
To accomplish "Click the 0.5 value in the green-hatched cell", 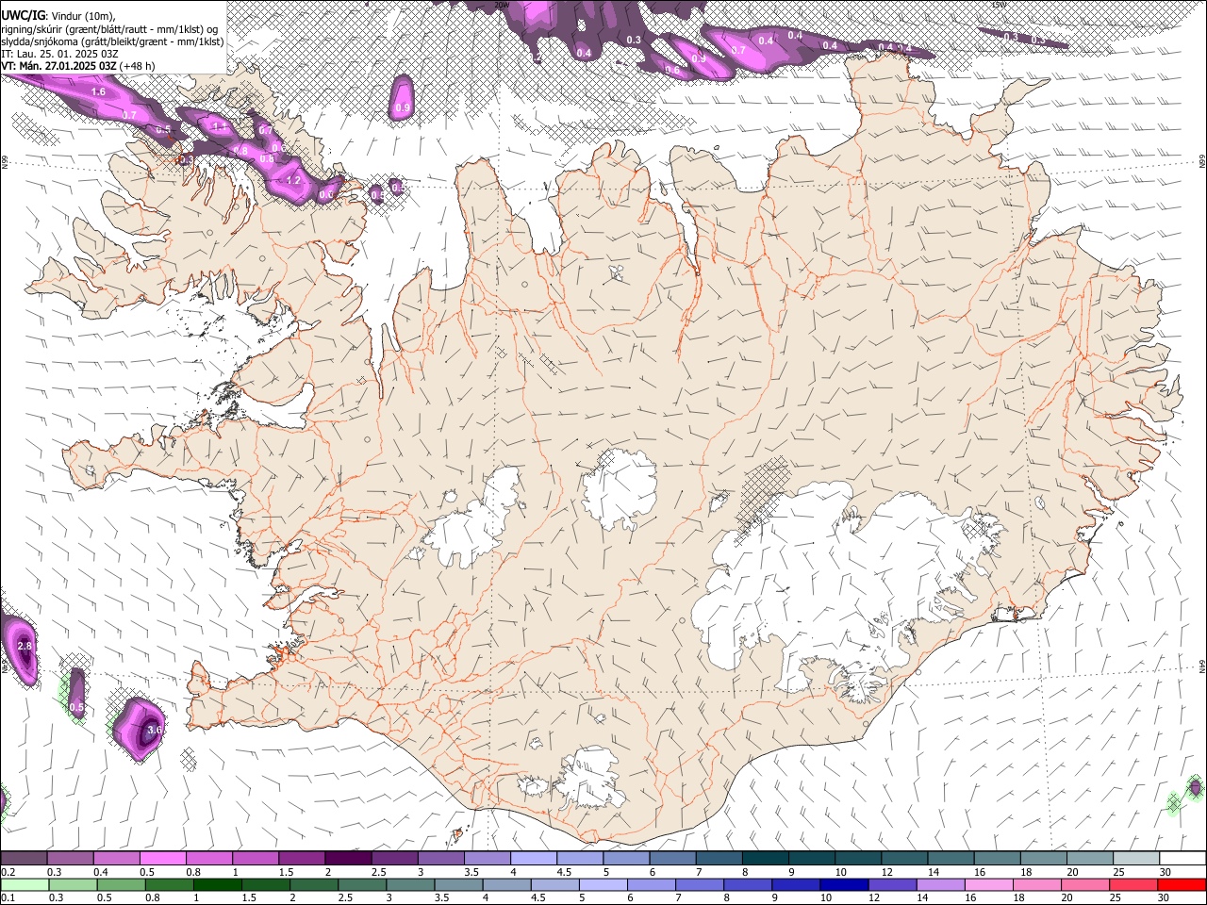I will tap(77, 707).
